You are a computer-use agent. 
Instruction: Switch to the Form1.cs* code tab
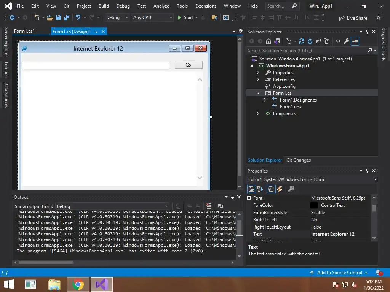tap(24, 31)
